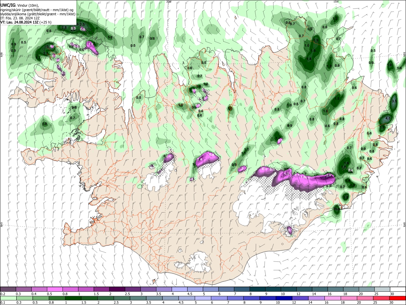406x305 pixels.
Task: Click the 0.8–1 green swatch in bottom legend row
Action: pyautogui.click(x=57, y=298)
